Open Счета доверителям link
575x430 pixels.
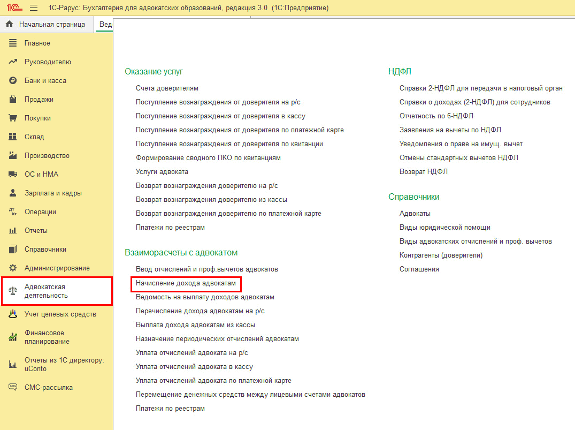167,88
